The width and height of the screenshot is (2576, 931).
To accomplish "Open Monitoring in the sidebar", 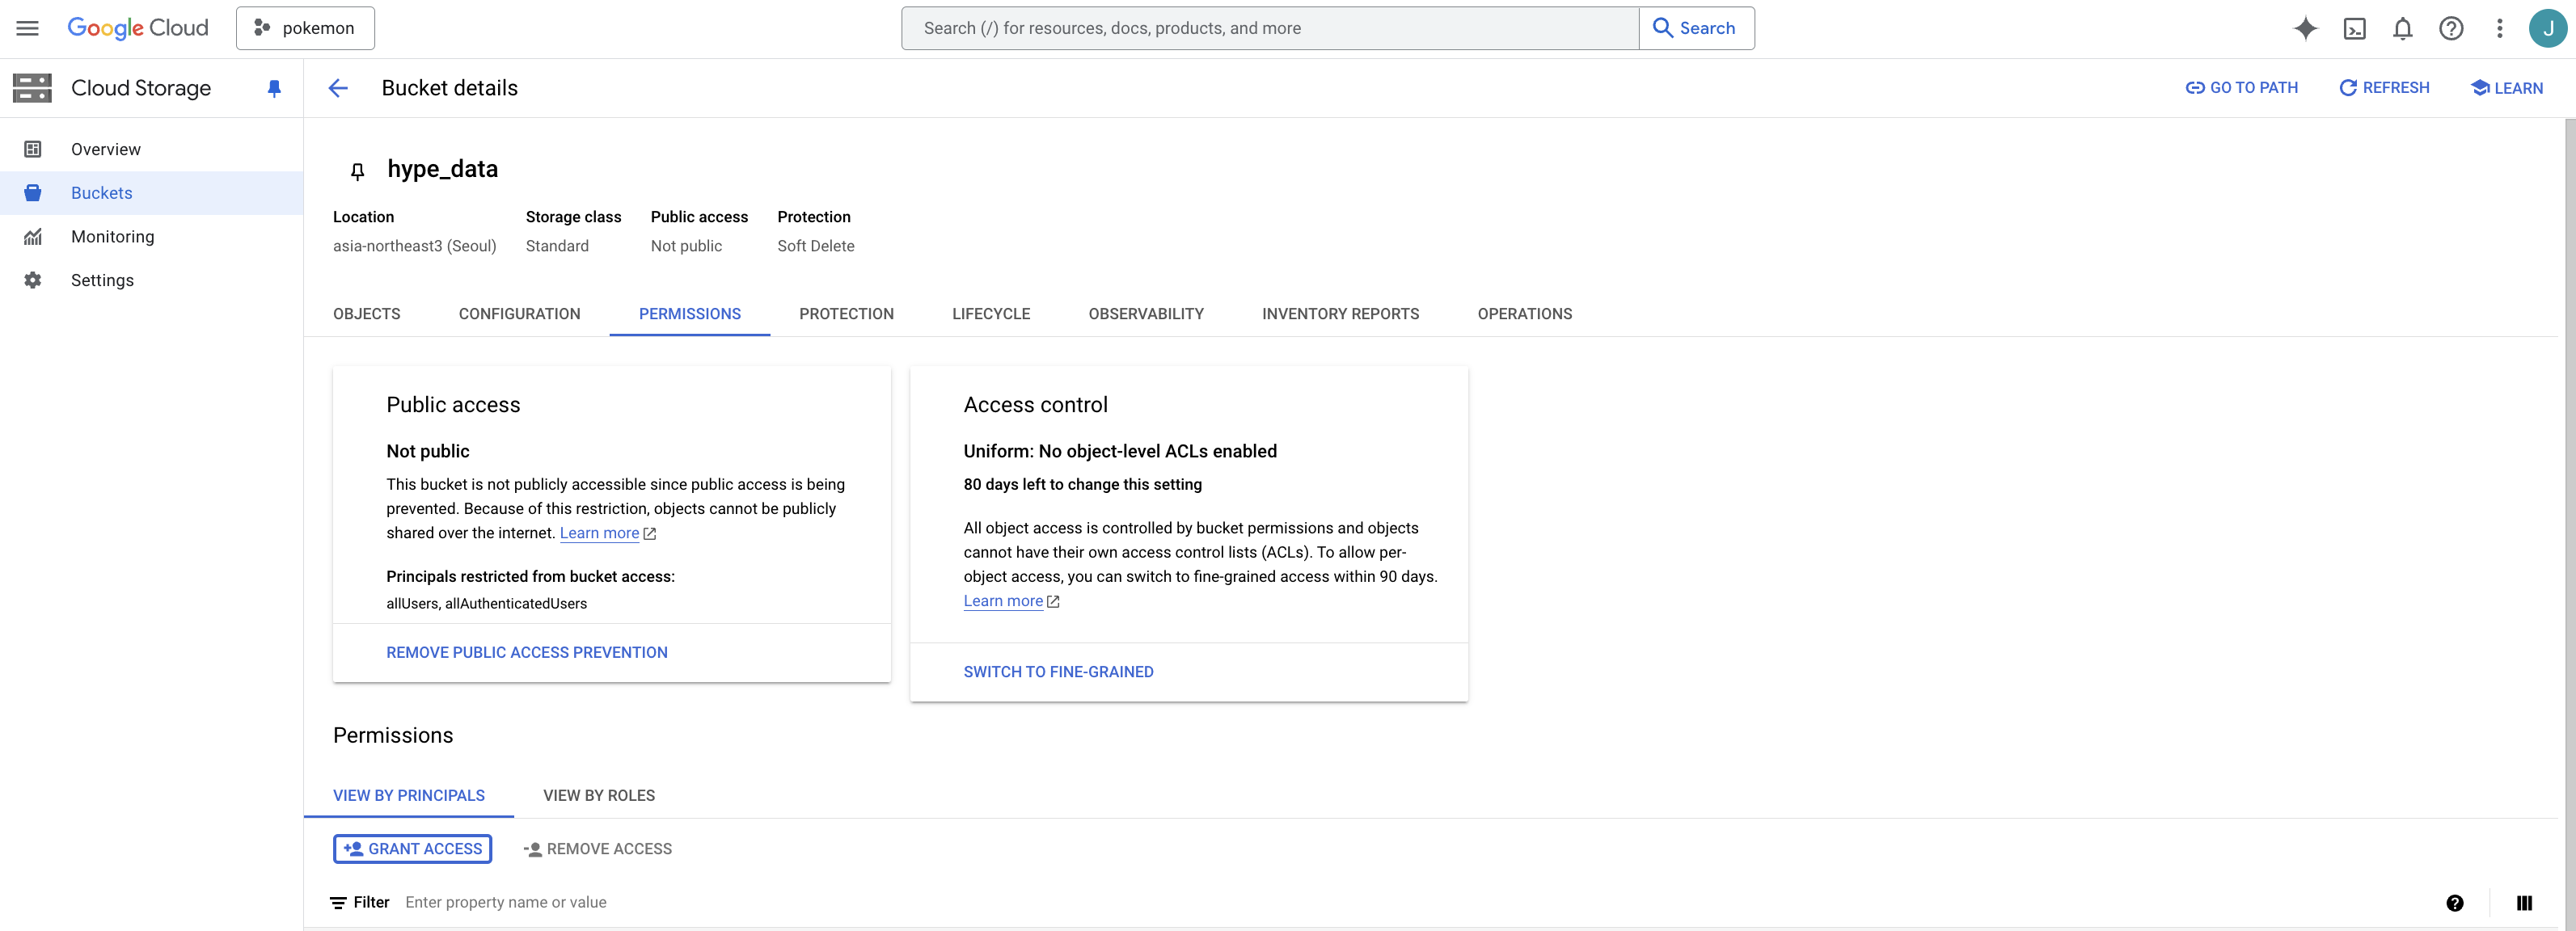I will tap(112, 237).
